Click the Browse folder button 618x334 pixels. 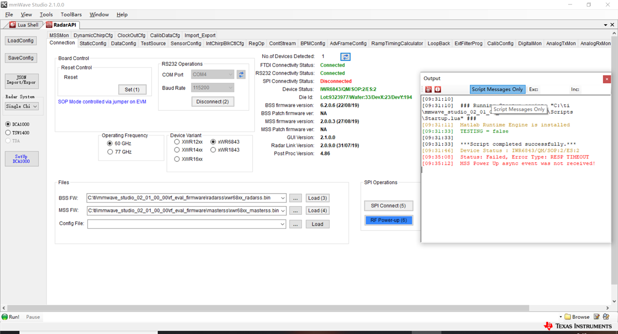[577, 317]
